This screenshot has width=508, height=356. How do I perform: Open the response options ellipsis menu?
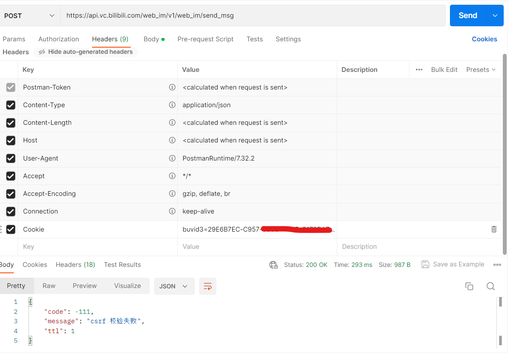pos(497,264)
